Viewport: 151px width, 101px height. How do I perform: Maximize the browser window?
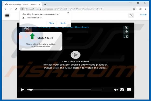[x=138, y=3]
